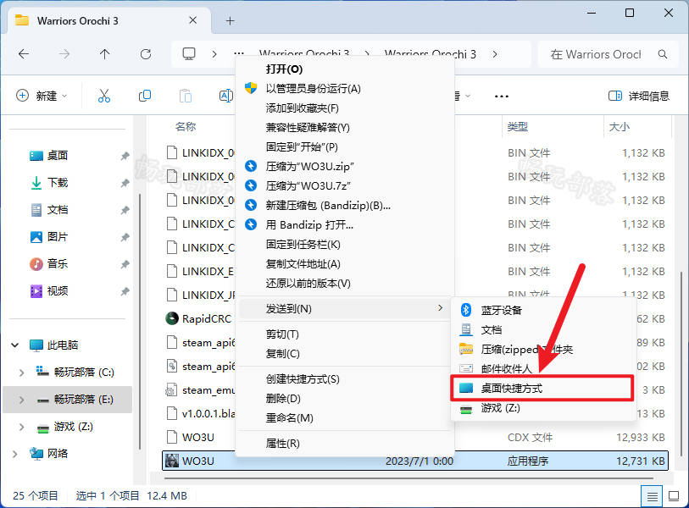The image size is (689, 508).
Task: Click the rename icon in the toolbar
Action: tap(226, 96)
